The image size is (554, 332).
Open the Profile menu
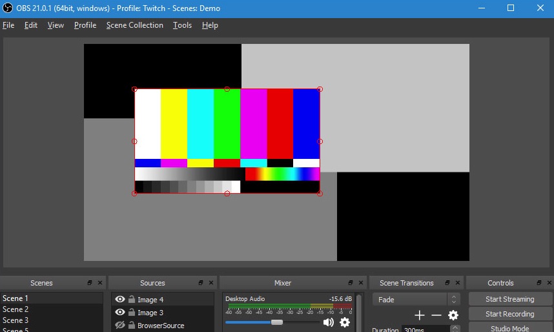[85, 25]
